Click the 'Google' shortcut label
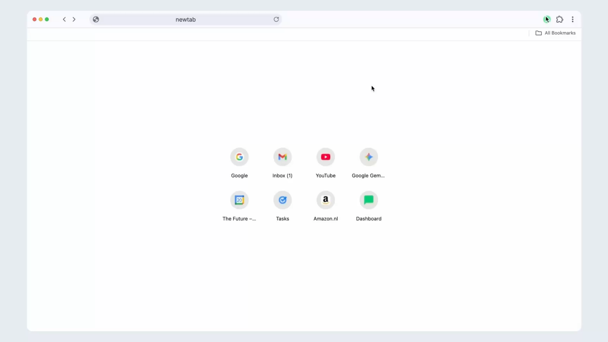This screenshot has height=342, width=608. point(239,176)
